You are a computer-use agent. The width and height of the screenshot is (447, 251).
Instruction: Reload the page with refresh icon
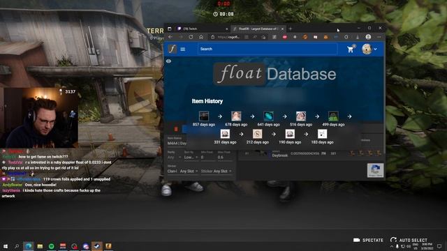click(191, 37)
